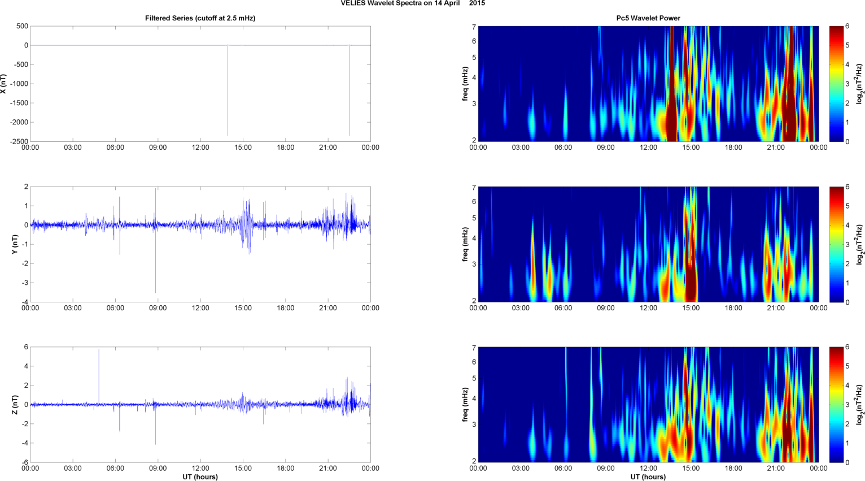This screenshot has width=865, height=481.
Task: Select the X component filtered series plot
Action: pyautogui.click(x=200, y=84)
